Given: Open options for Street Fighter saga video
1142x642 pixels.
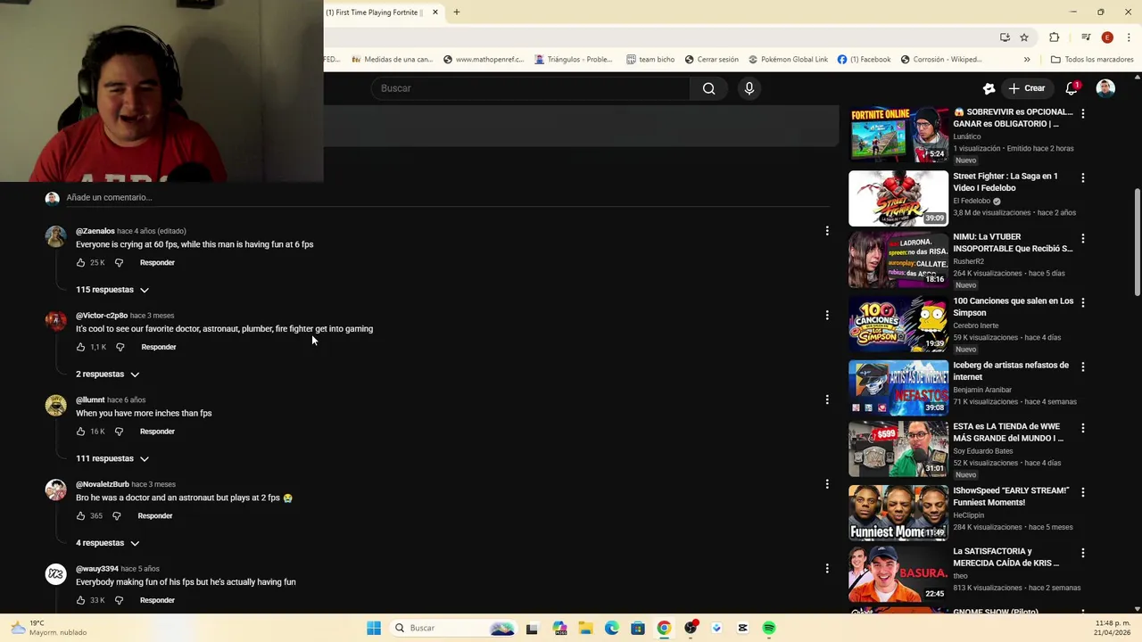Looking at the screenshot, I should point(1083,177).
